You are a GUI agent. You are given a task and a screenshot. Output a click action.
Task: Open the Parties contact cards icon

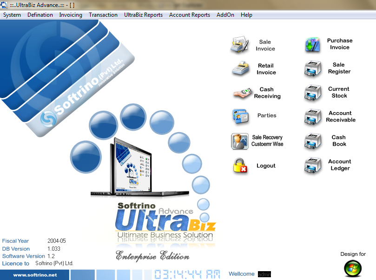point(240,116)
